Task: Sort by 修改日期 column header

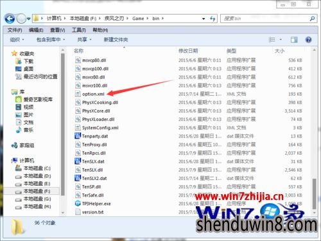Action: 188,51
